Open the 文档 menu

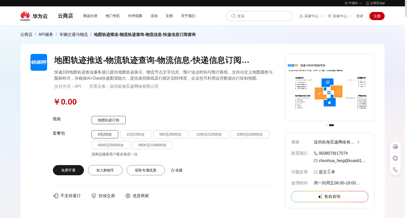coord(169,16)
